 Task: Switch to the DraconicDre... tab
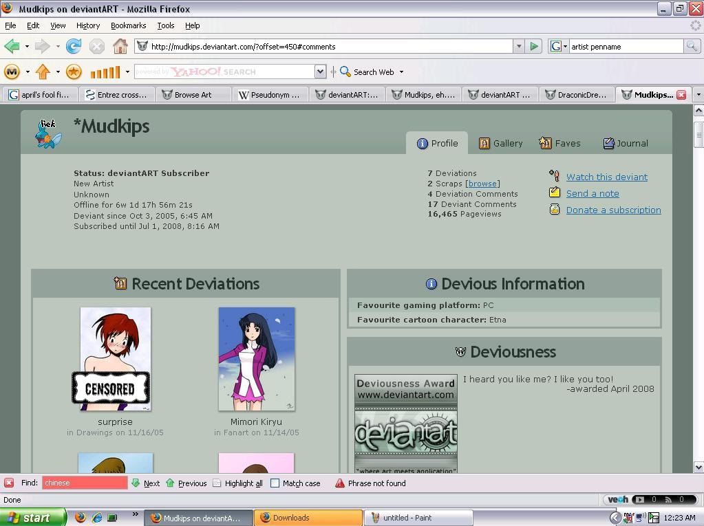[577, 95]
